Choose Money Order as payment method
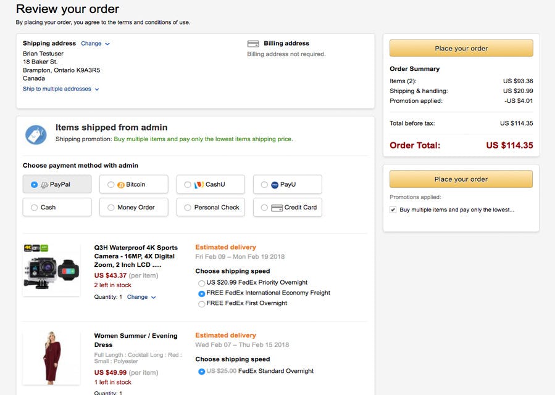Screen dimensions: 555x395 [111, 208]
